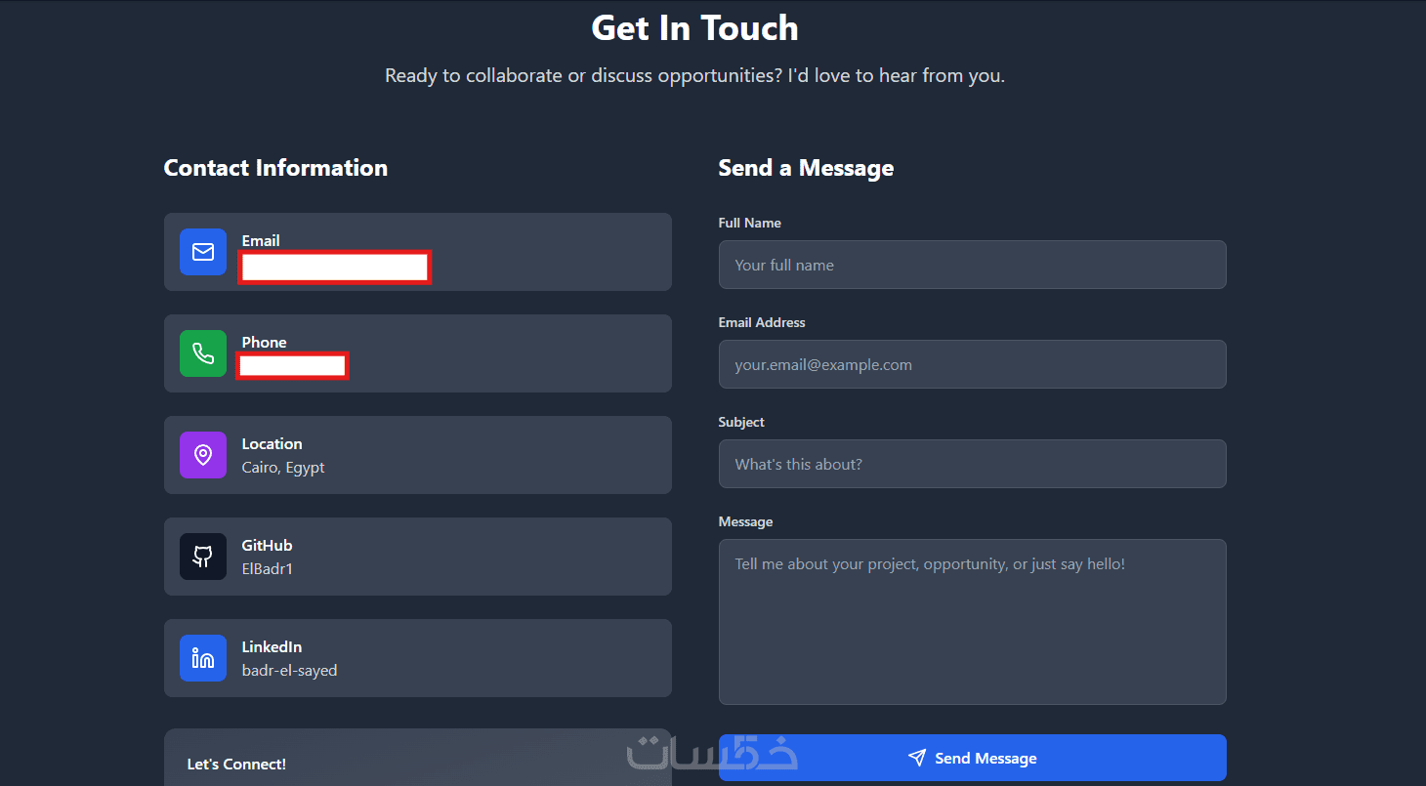Focus the Full Name input field
The image size is (1426, 786).
click(x=972, y=265)
